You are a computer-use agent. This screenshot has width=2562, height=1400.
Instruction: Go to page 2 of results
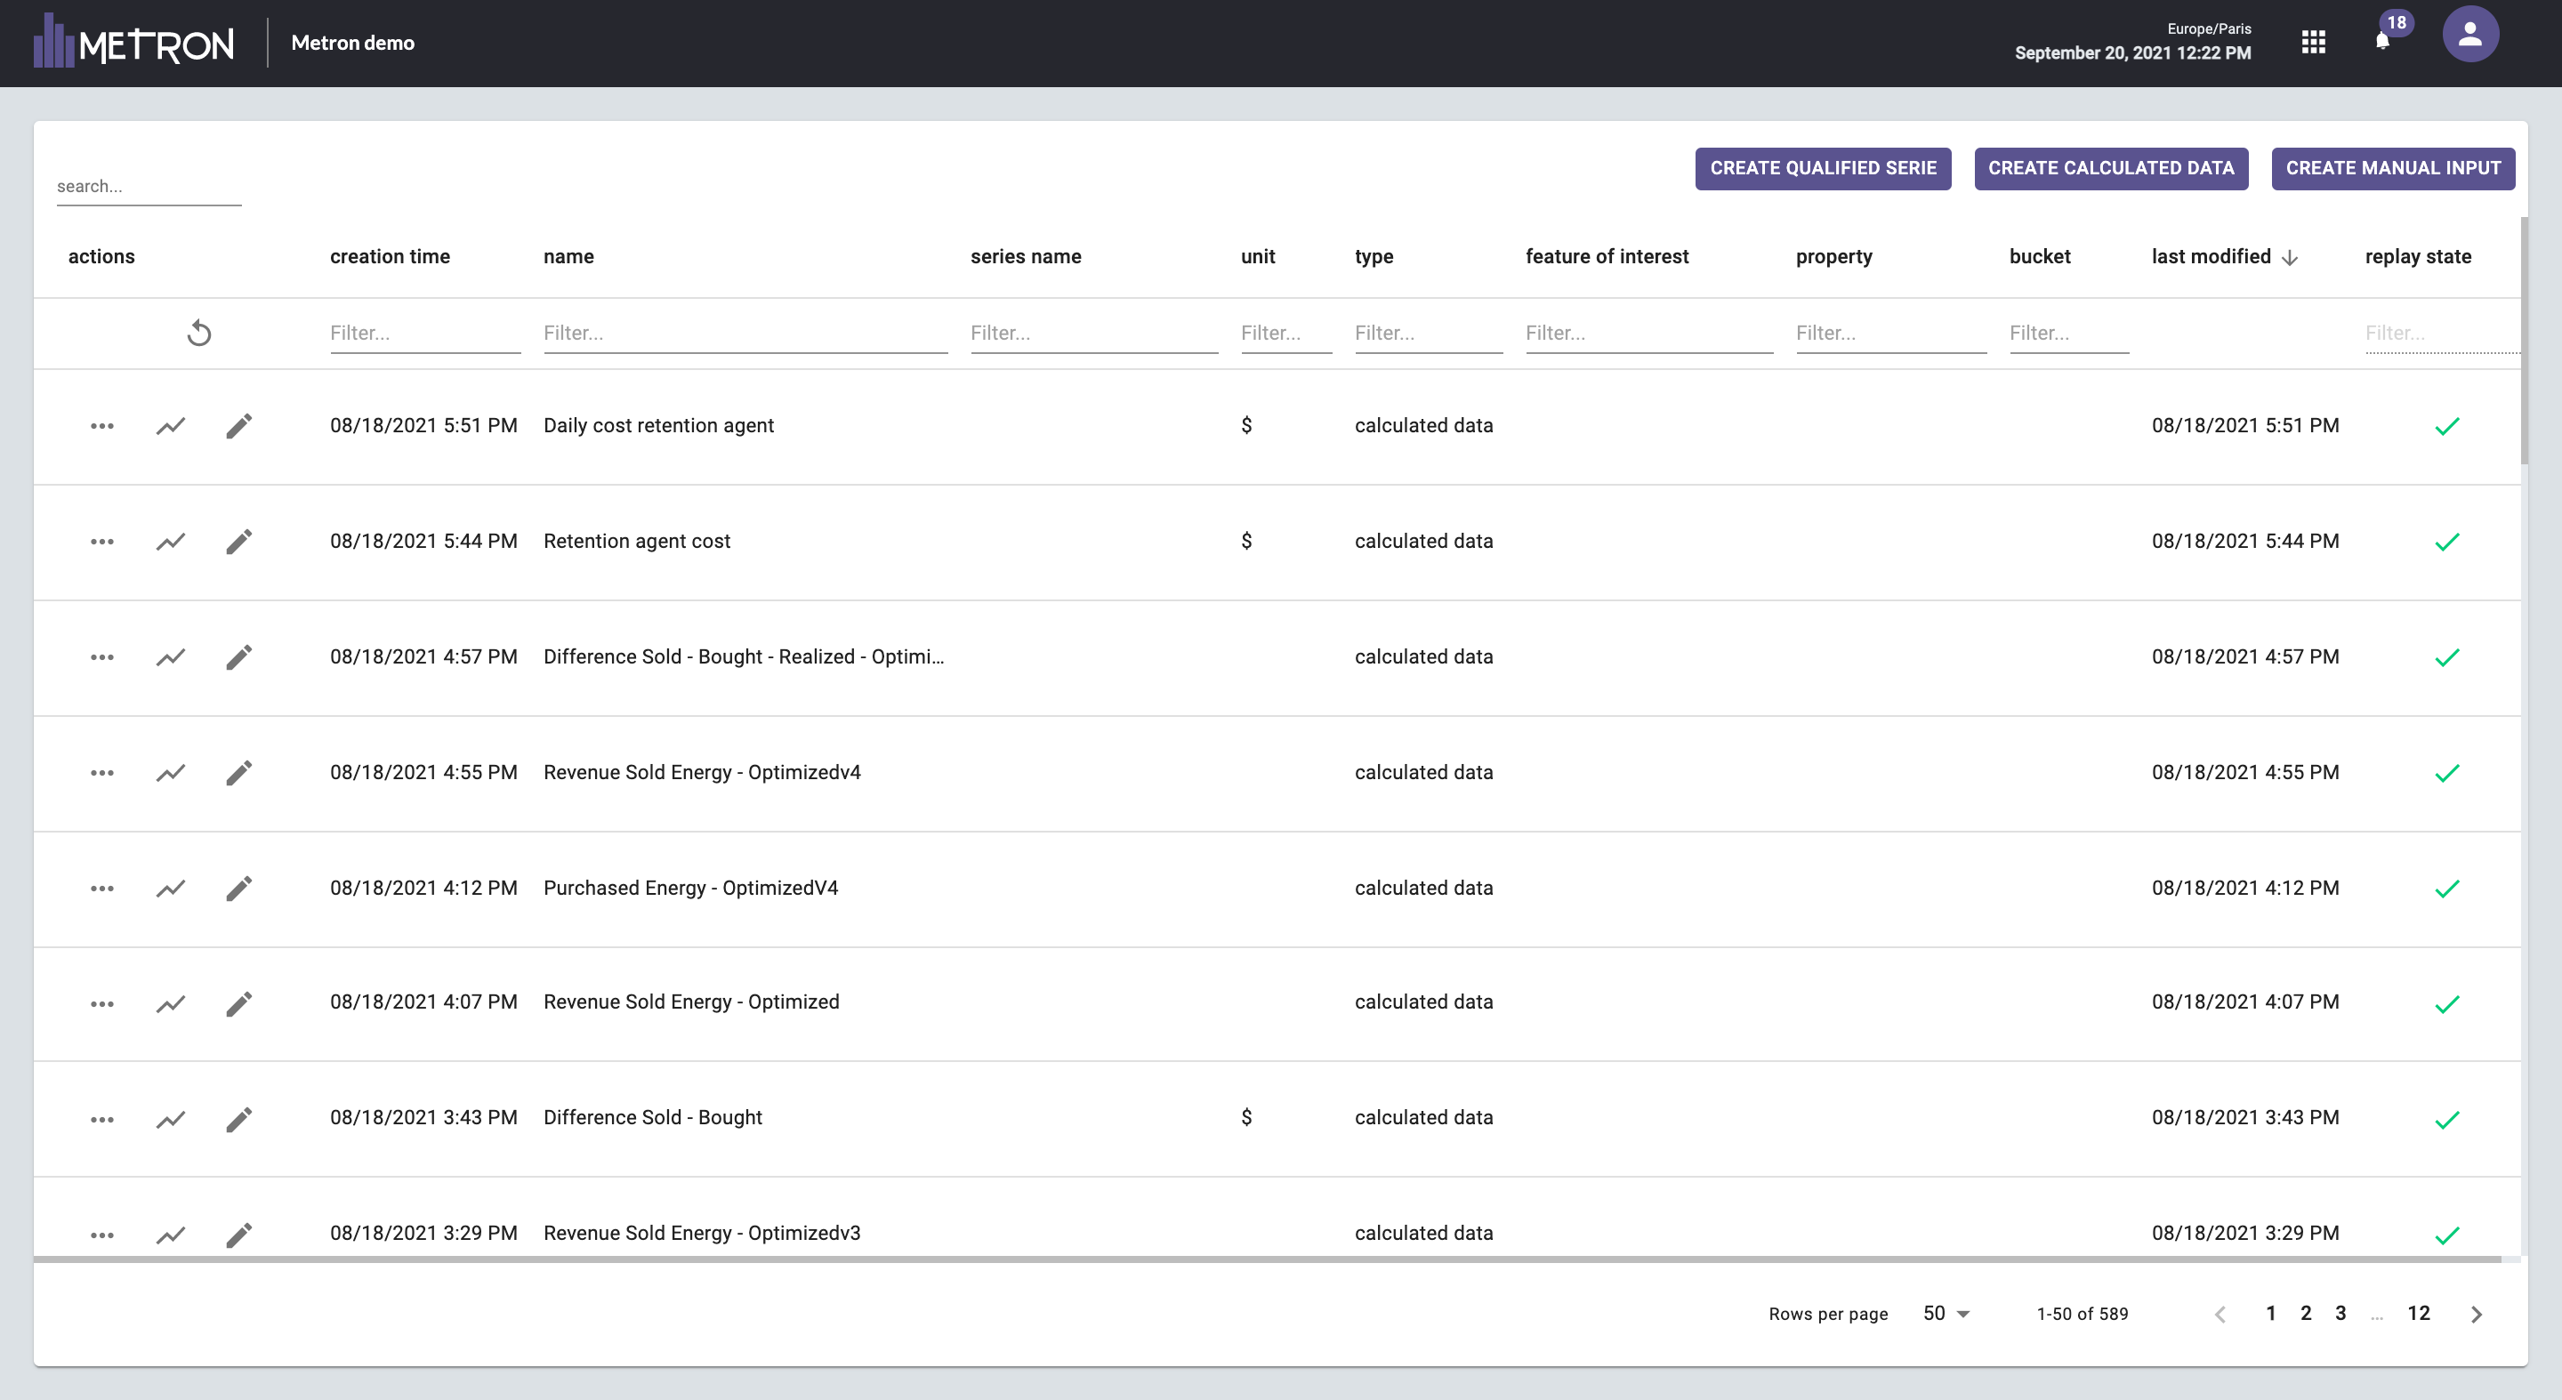(2306, 1314)
